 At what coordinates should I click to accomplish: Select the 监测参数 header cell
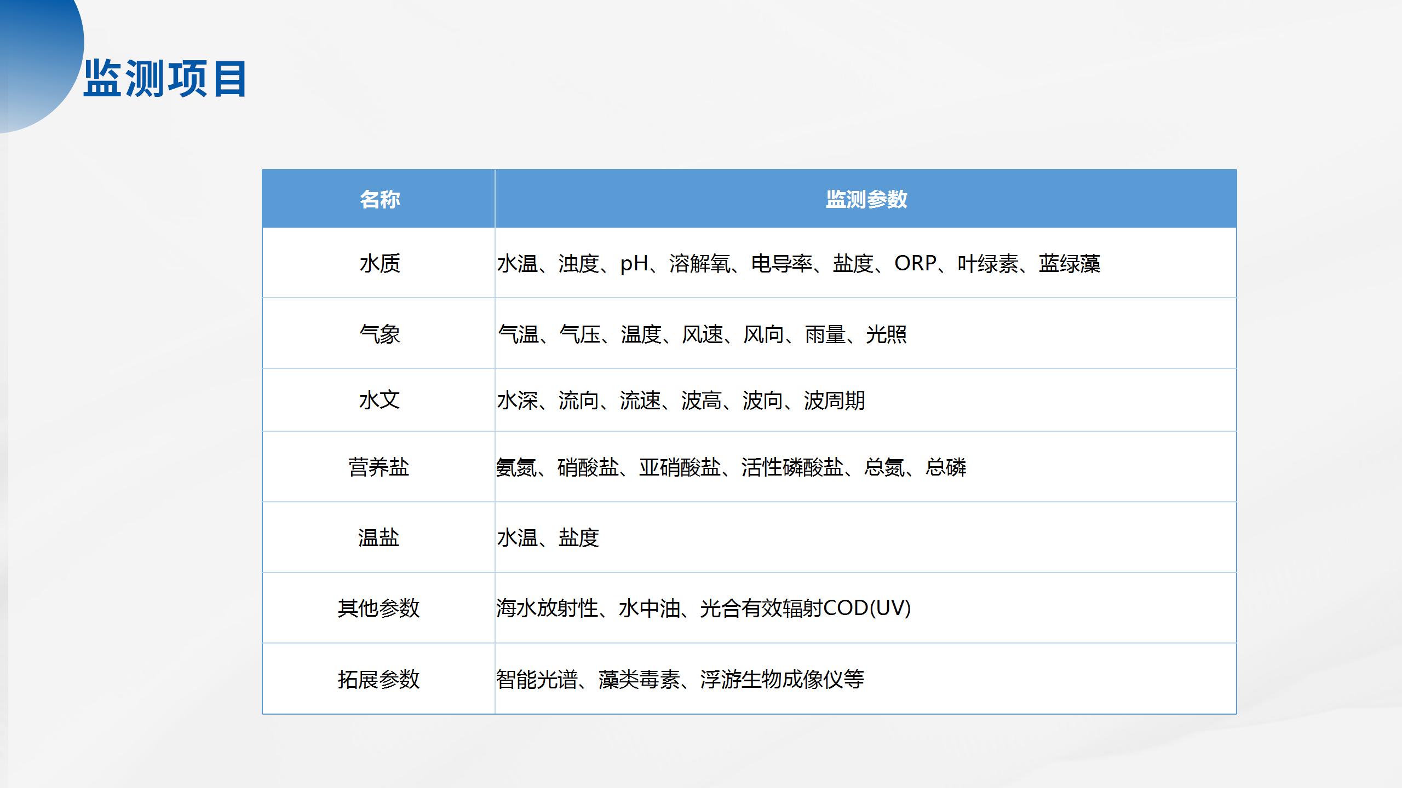point(866,199)
